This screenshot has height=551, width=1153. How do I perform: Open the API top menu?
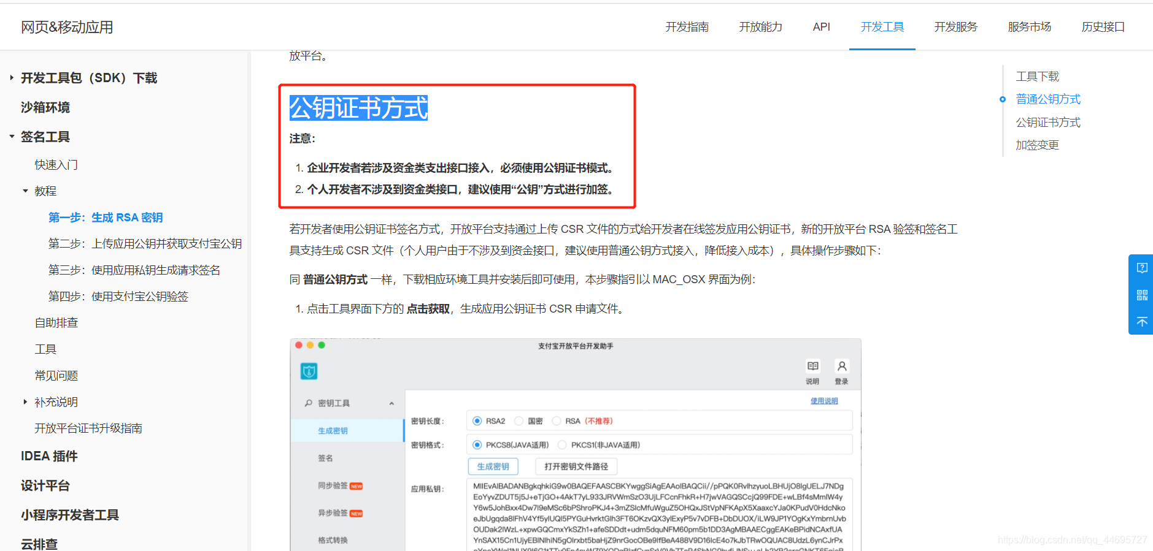[x=821, y=27]
